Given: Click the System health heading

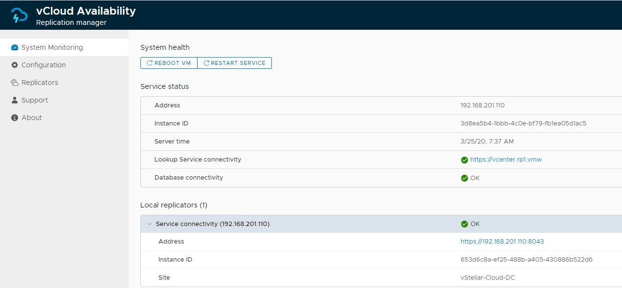Looking at the screenshot, I should click(x=165, y=47).
